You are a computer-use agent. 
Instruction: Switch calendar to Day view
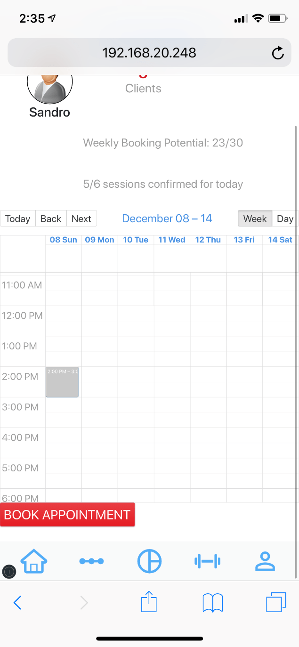pyautogui.click(x=285, y=218)
